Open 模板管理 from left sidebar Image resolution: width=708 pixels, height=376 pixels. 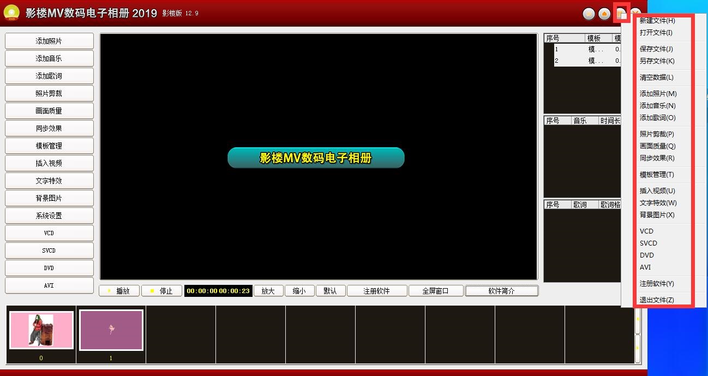click(49, 146)
